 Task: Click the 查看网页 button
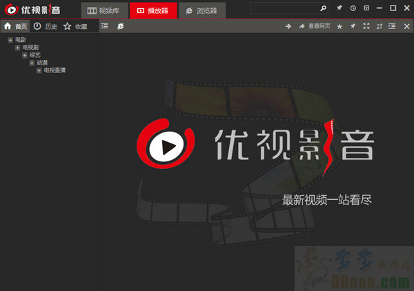(x=315, y=26)
